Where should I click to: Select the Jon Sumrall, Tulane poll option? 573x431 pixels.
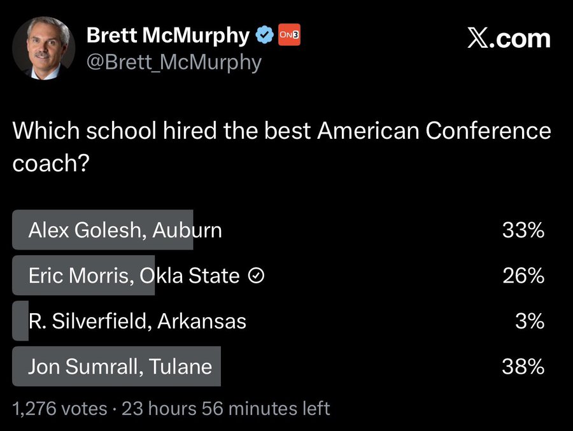pos(120,367)
